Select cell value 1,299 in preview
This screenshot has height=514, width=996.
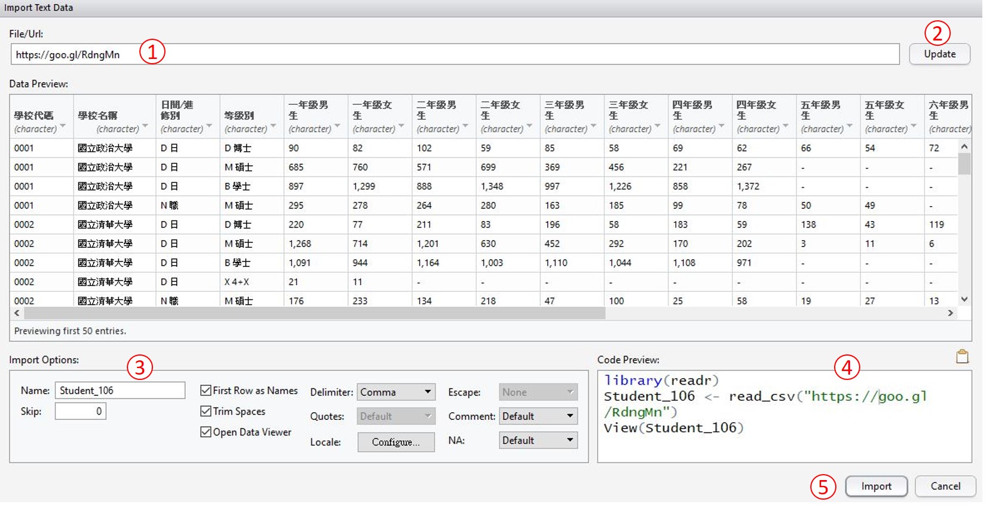(x=364, y=186)
